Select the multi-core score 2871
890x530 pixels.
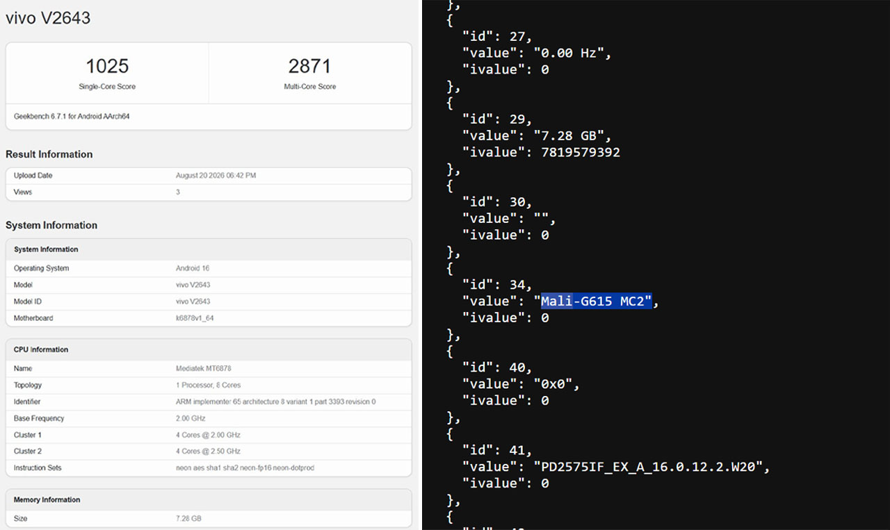pos(310,66)
